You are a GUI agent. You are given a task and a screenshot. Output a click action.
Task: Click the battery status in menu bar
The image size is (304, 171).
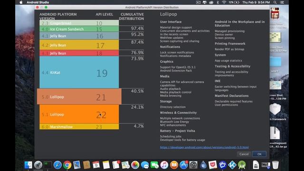234,2
